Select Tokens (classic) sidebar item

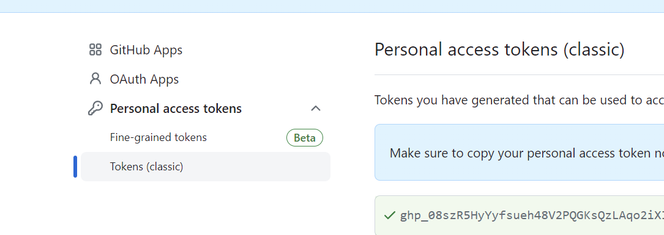tap(206, 167)
